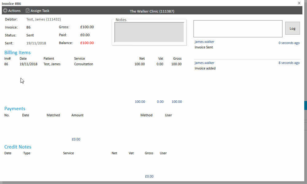This screenshot has height=184, width=307.
Task: Click the billing item date 19/11/2018
Action: 29,64
